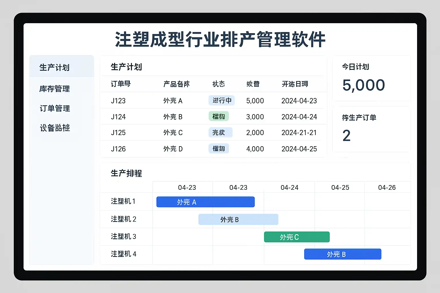Click the 订单号 column header

click(121, 84)
